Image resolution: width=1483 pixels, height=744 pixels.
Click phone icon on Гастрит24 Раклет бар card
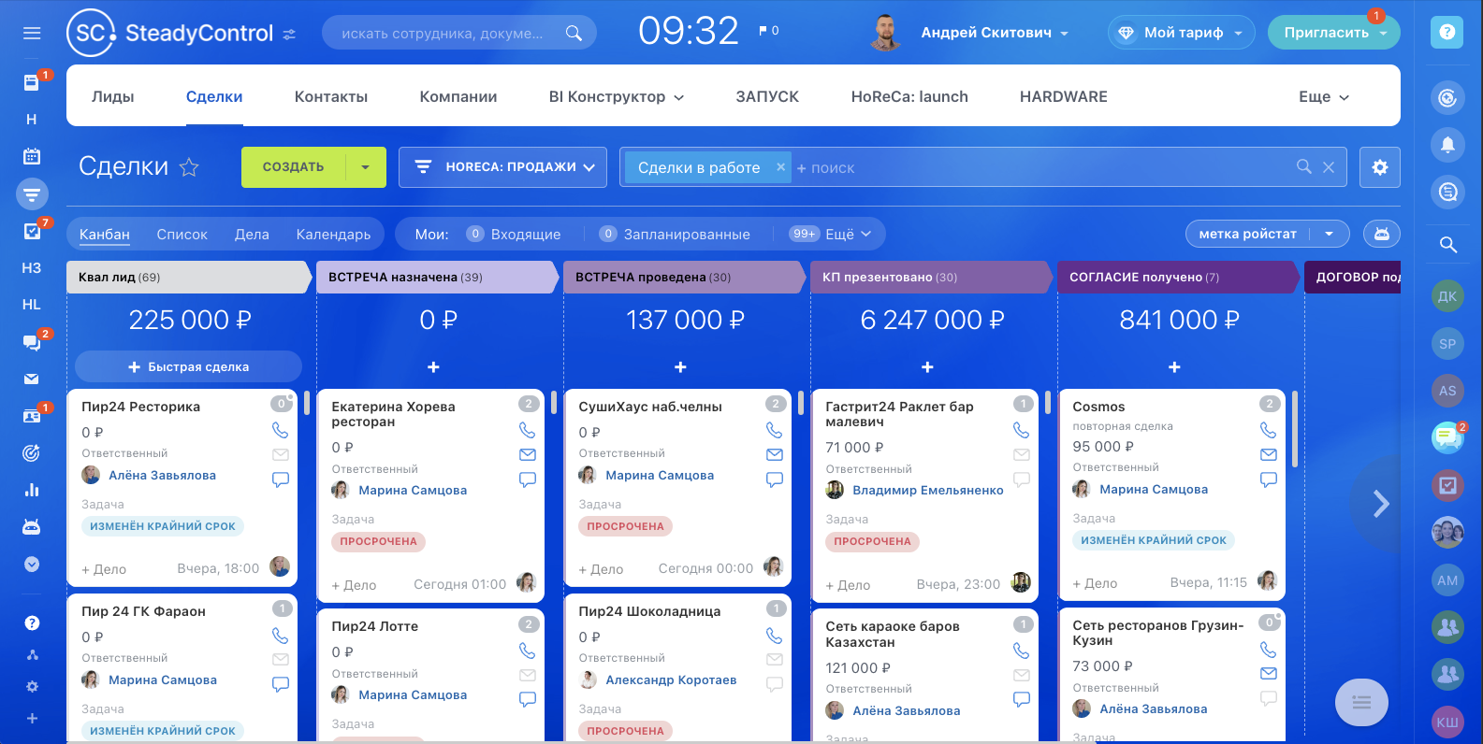[x=1021, y=430]
